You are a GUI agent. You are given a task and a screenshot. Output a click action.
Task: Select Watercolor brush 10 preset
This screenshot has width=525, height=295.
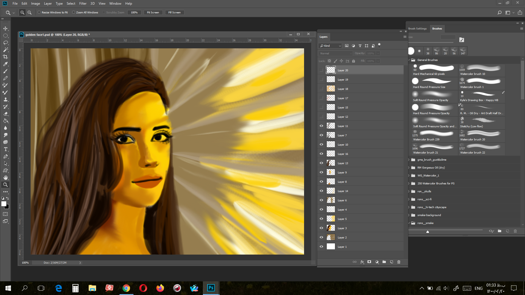pos(482,70)
